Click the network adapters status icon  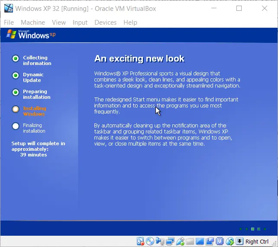170,241
